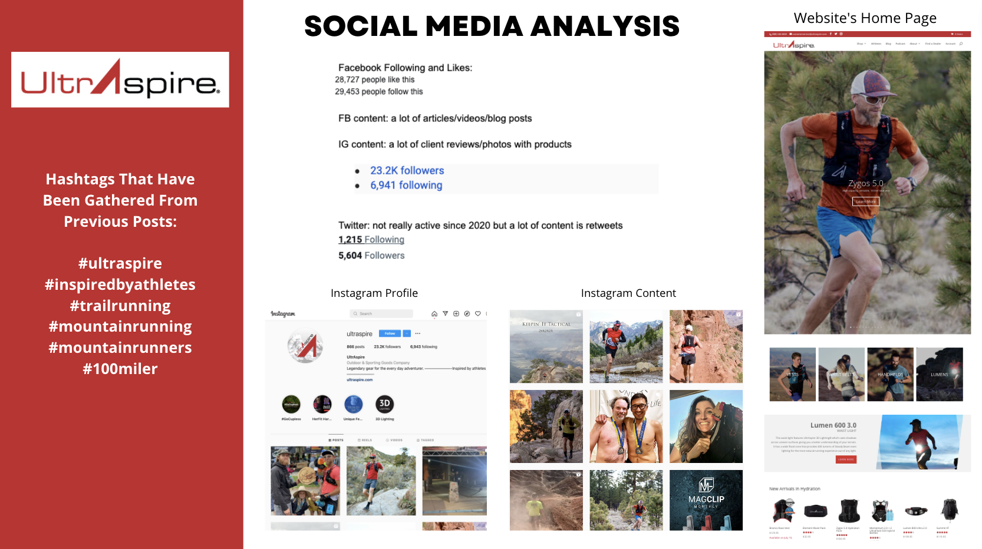Click the blue Follow button
Image resolution: width=982 pixels, height=549 pixels.
(x=390, y=333)
